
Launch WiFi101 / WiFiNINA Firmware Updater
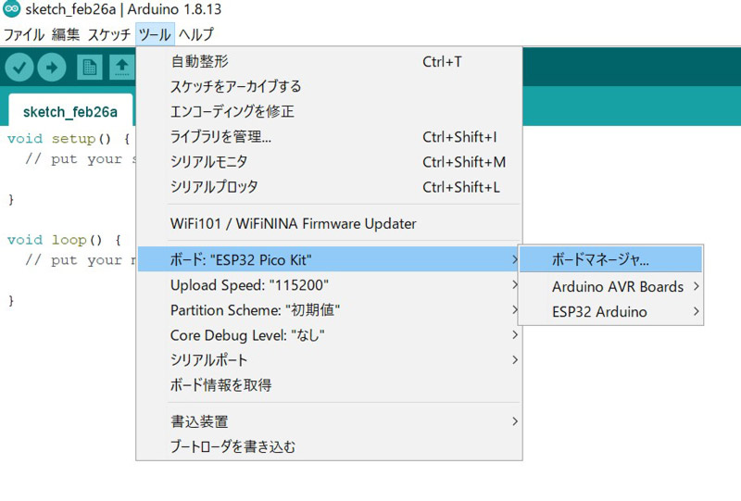point(330,223)
